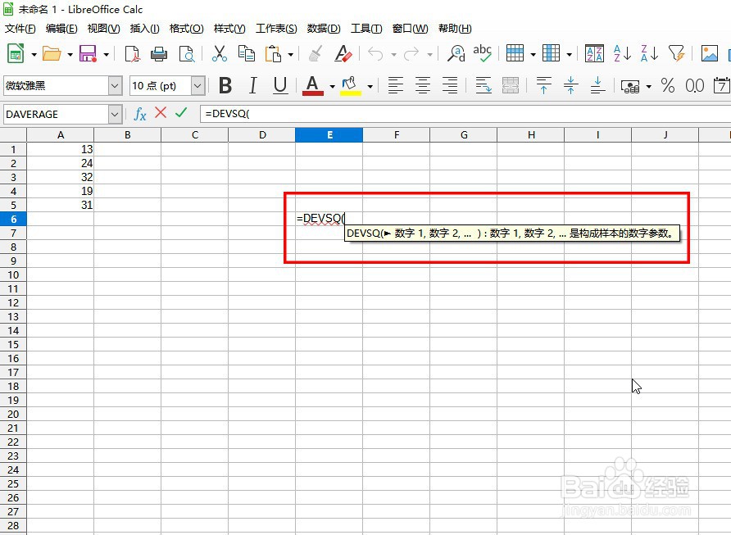Select column E header
This screenshot has height=535, width=731.
(x=329, y=134)
